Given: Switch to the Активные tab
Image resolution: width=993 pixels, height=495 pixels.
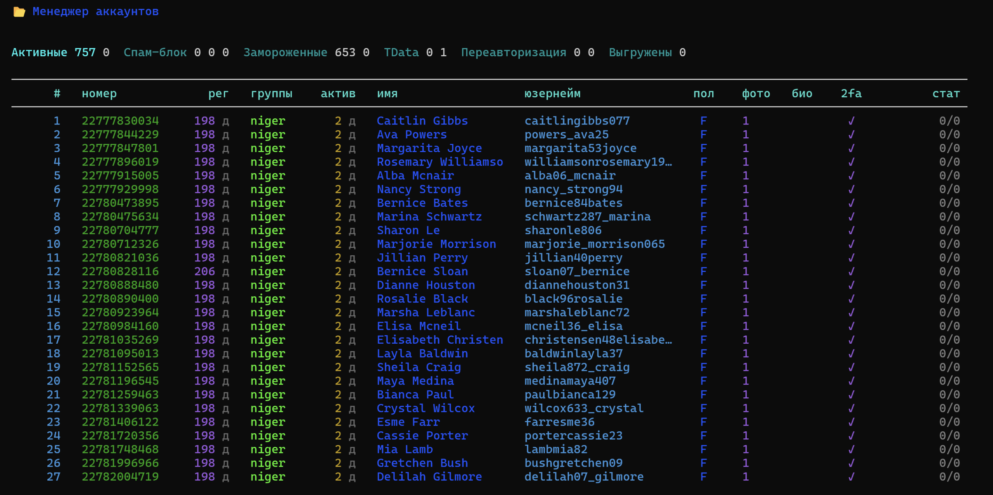Looking at the screenshot, I should tap(39, 52).
